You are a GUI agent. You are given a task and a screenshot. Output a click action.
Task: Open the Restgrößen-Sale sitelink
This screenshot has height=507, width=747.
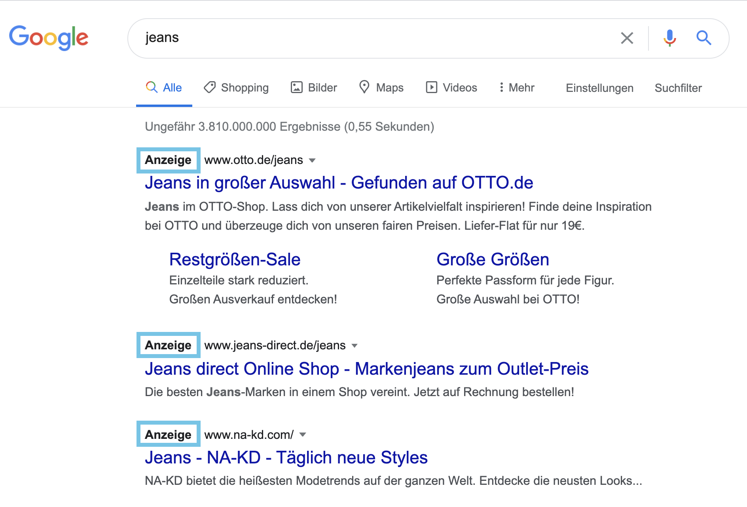[235, 259]
